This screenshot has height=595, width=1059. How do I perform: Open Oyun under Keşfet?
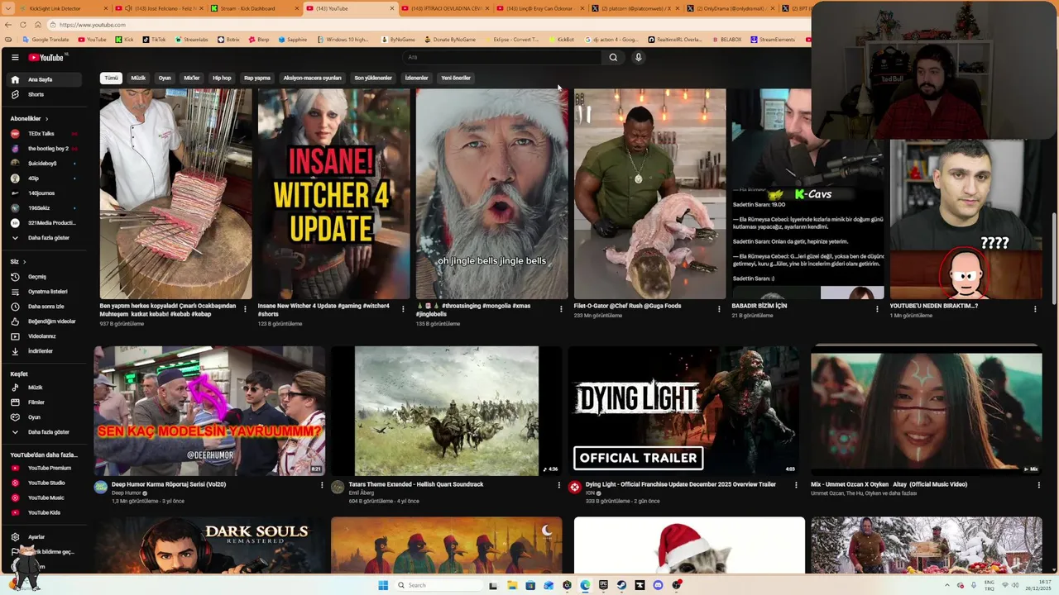[46, 417]
